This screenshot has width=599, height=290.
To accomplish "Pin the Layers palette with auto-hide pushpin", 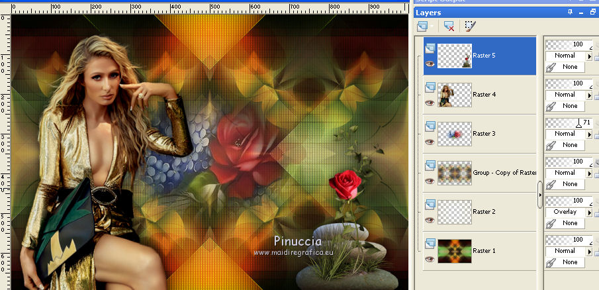I will (x=570, y=12).
